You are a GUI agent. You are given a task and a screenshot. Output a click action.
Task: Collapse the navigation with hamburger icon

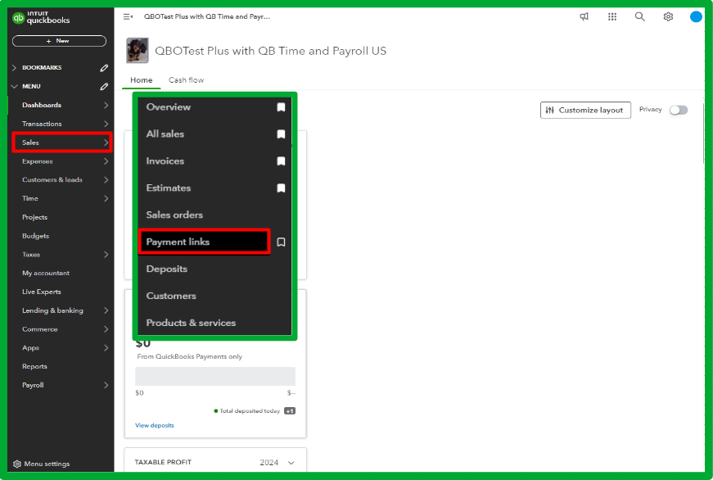pyautogui.click(x=128, y=17)
